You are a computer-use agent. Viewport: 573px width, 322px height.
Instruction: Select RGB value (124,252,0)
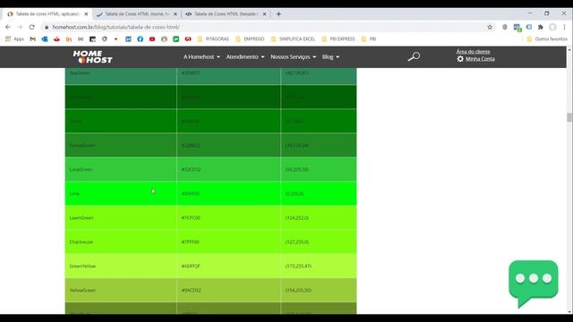pos(297,217)
